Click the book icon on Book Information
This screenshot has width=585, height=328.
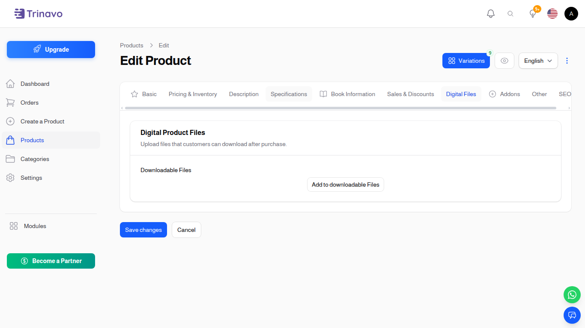coord(323,94)
